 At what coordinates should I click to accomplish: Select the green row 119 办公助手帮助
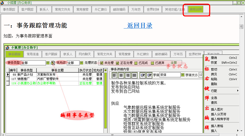click(x=55, y=83)
